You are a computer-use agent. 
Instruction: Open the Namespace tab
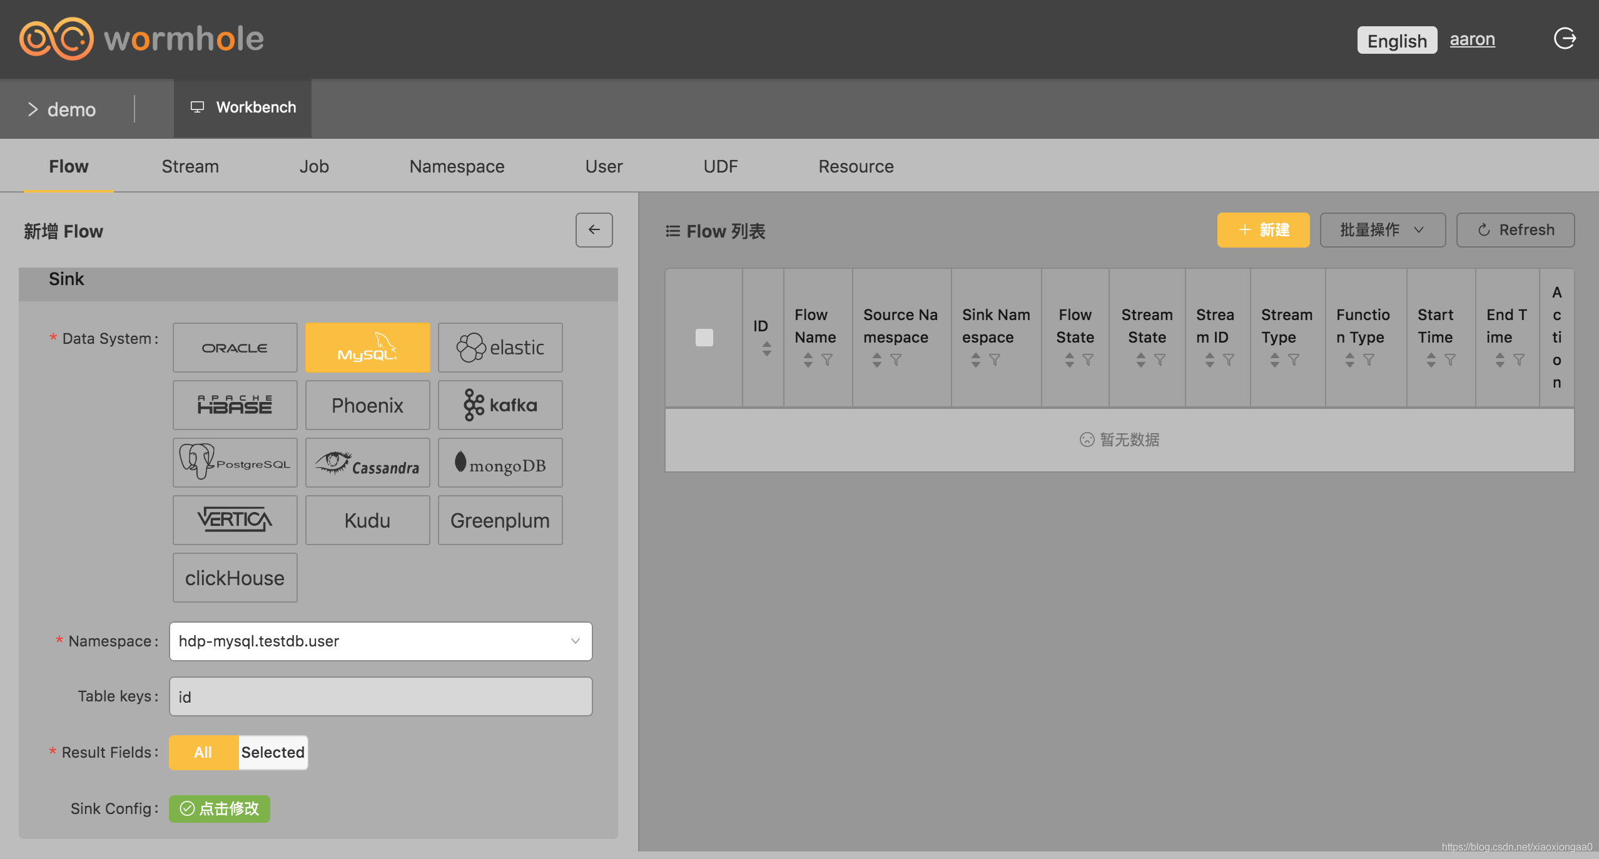[457, 166]
